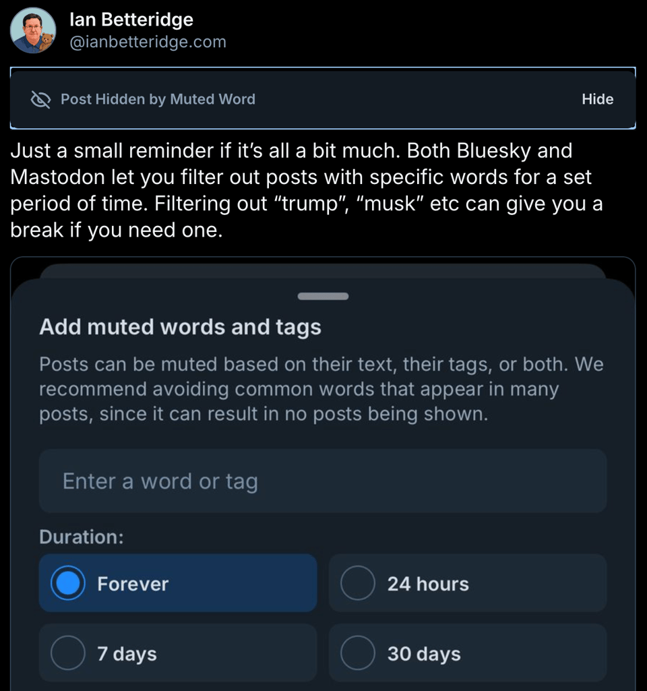Open Ian Betteridge's profile avatar
647x691 pixels.
34,30
